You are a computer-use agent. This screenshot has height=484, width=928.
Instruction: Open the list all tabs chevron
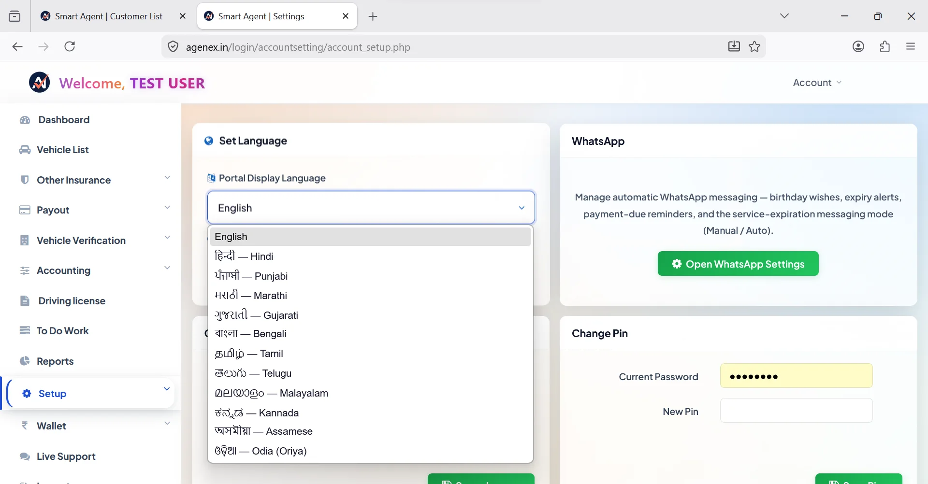tap(784, 16)
